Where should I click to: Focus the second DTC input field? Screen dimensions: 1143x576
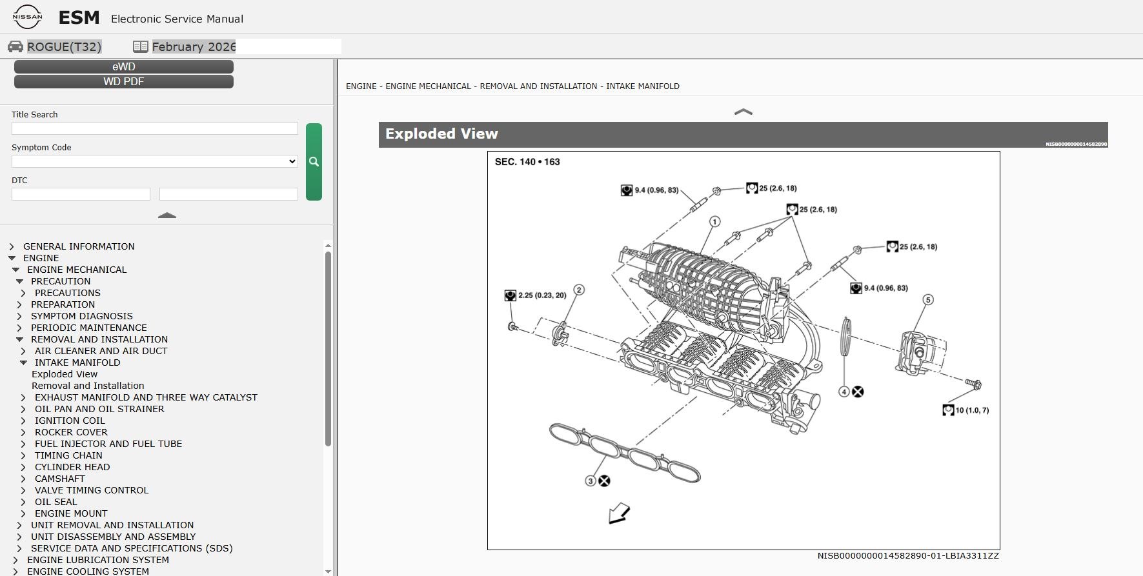pyautogui.click(x=228, y=194)
